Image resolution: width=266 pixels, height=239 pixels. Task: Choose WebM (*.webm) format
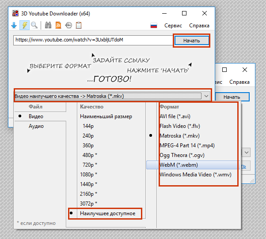(193, 165)
